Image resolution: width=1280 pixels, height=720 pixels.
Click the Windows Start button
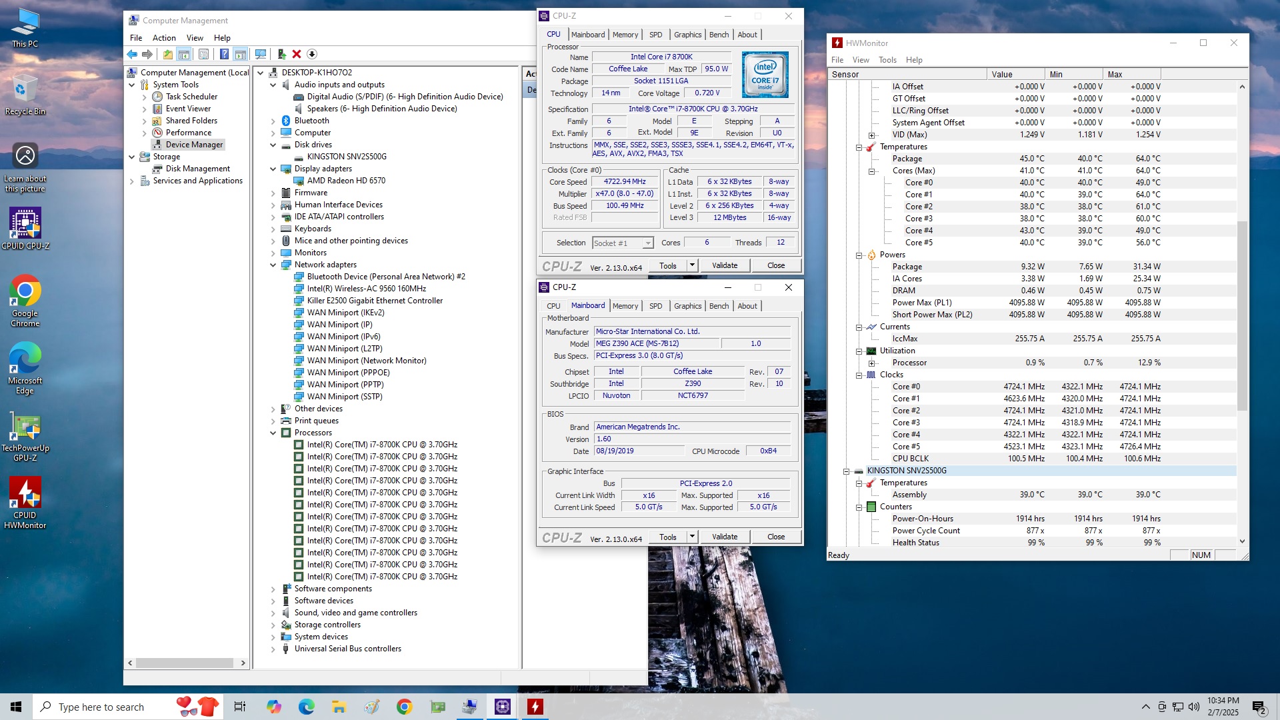(x=16, y=707)
